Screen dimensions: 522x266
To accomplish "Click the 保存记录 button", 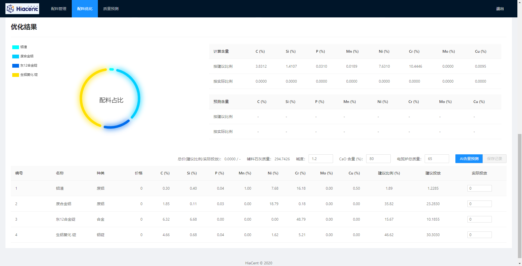I will tap(494, 159).
